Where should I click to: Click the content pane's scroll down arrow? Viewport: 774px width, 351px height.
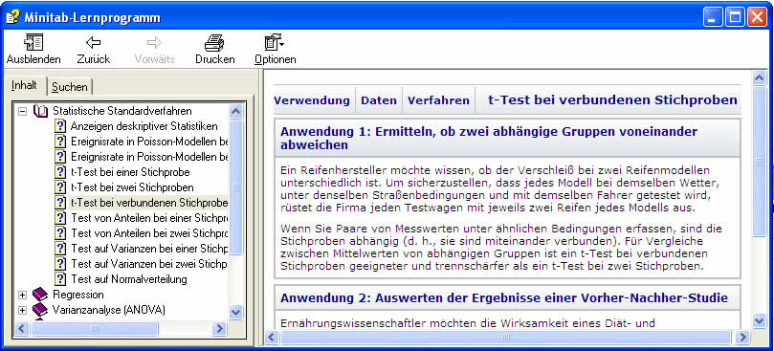pyautogui.click(x=760, y=321)
